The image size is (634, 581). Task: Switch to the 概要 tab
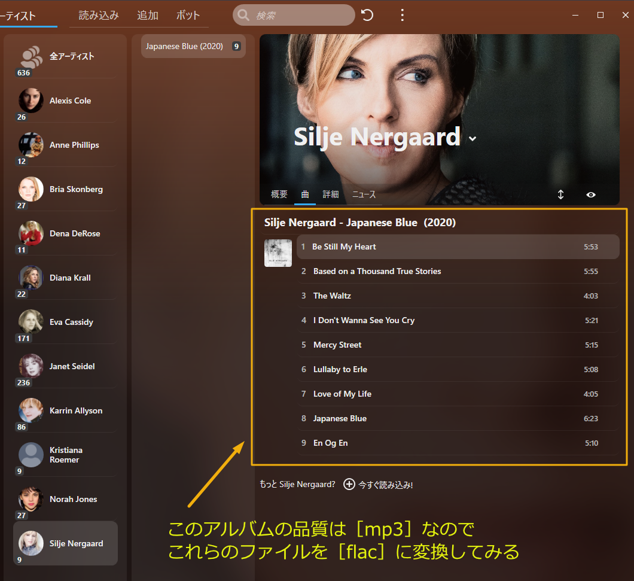tap(279, 194)
